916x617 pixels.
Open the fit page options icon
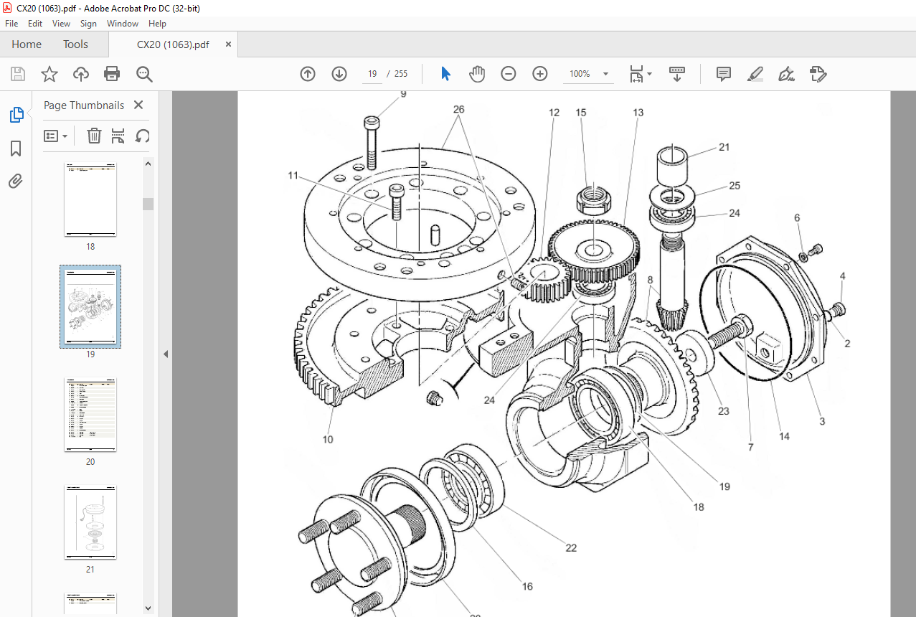pos(636,74)
